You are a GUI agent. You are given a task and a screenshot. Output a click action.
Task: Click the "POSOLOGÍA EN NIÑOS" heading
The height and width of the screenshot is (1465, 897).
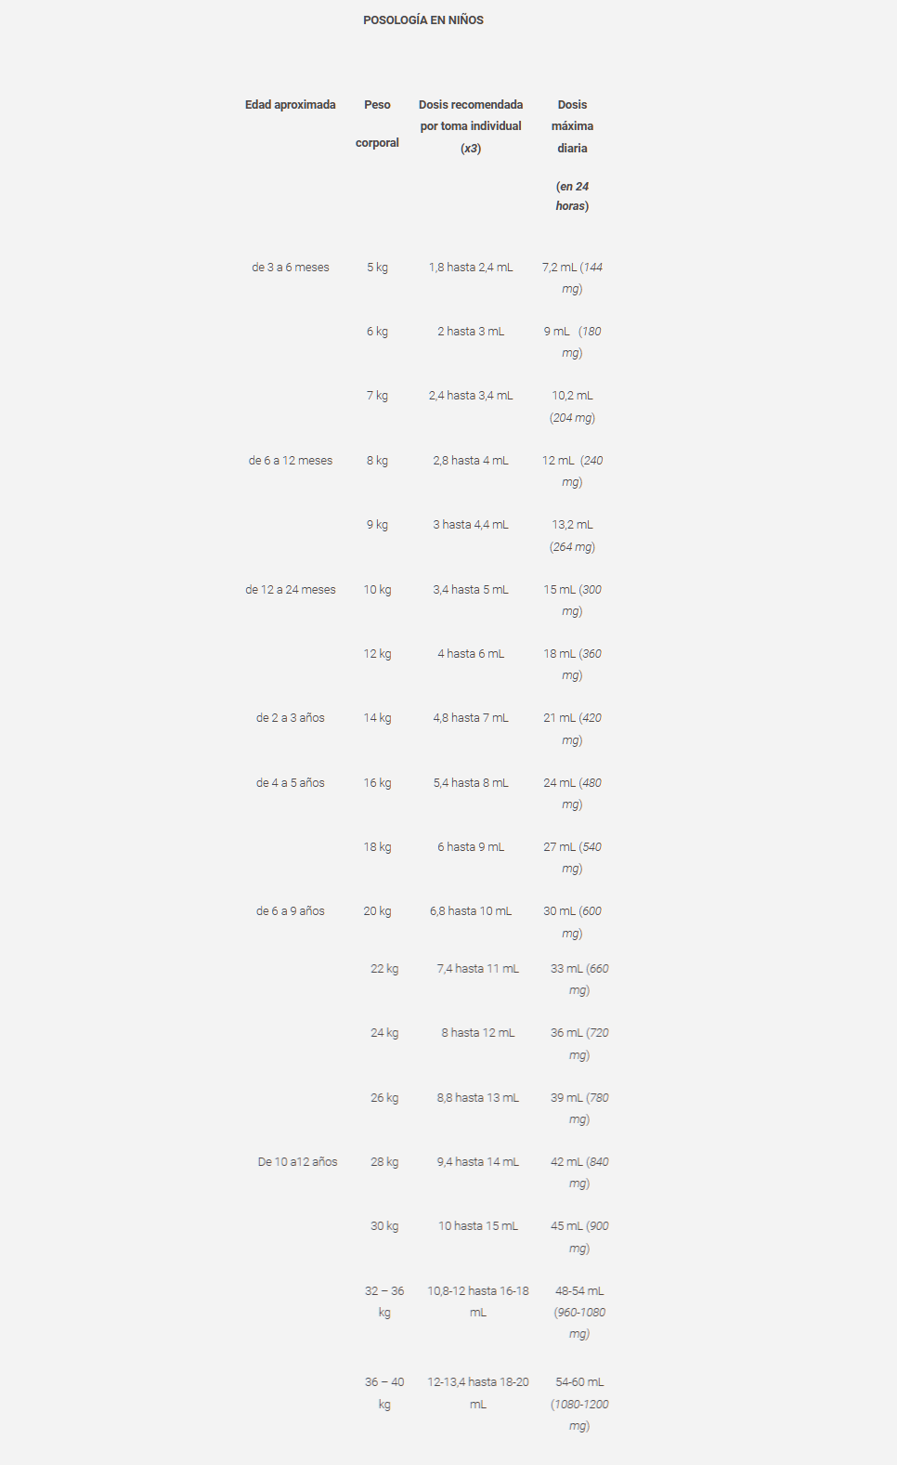pos(423,20)
